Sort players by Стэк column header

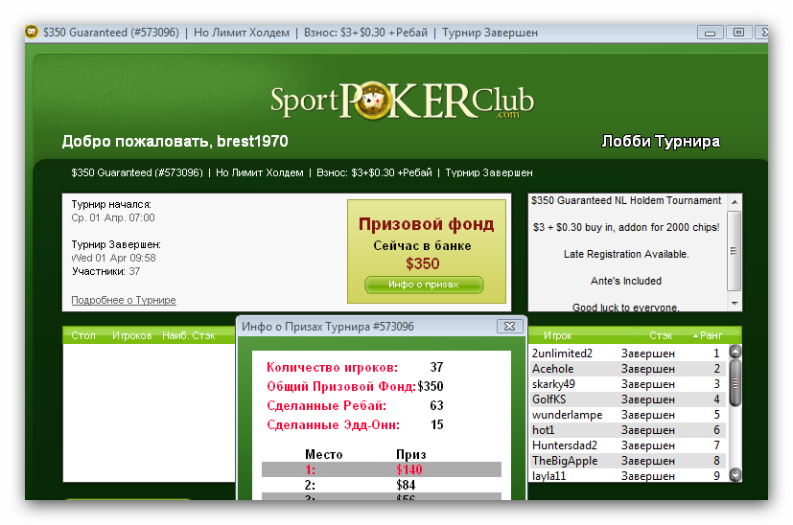[661, 335]
